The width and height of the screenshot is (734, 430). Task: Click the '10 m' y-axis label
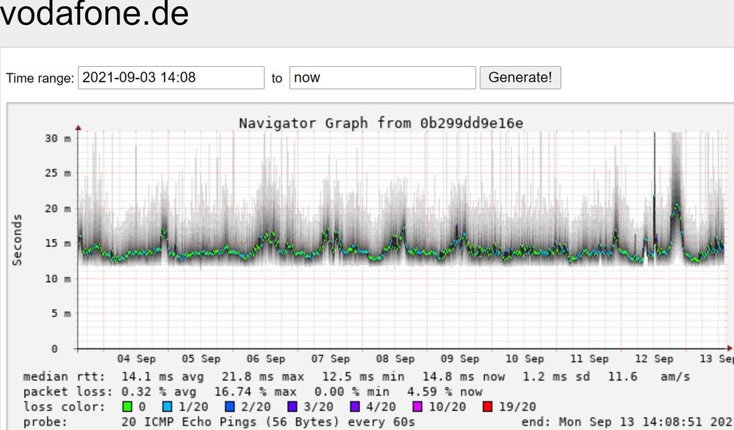(x=58, y=279)
